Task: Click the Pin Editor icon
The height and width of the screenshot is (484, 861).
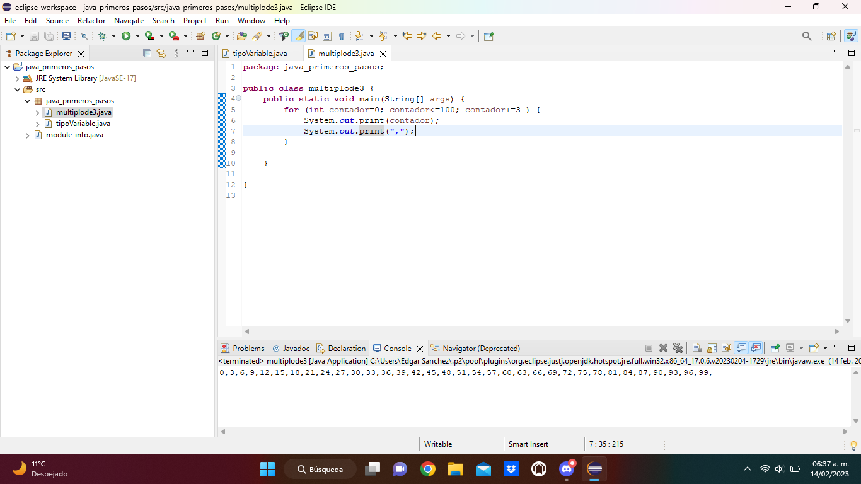Action: [x=489, y=36]
